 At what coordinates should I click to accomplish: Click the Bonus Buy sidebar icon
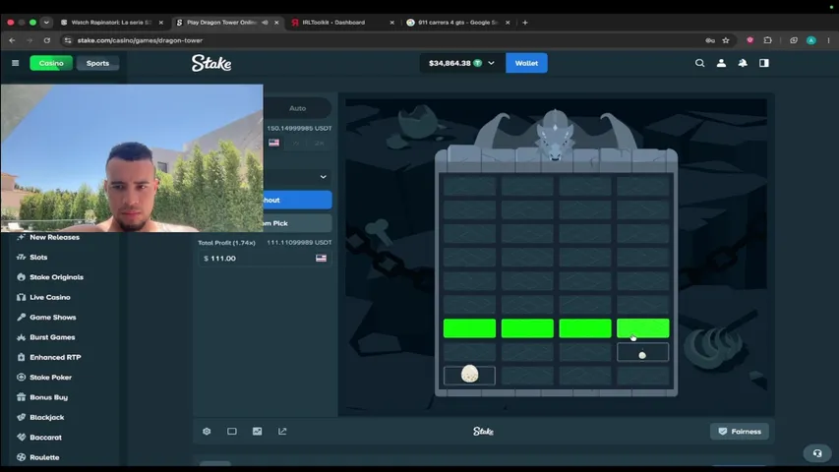(x=21, y=397)
